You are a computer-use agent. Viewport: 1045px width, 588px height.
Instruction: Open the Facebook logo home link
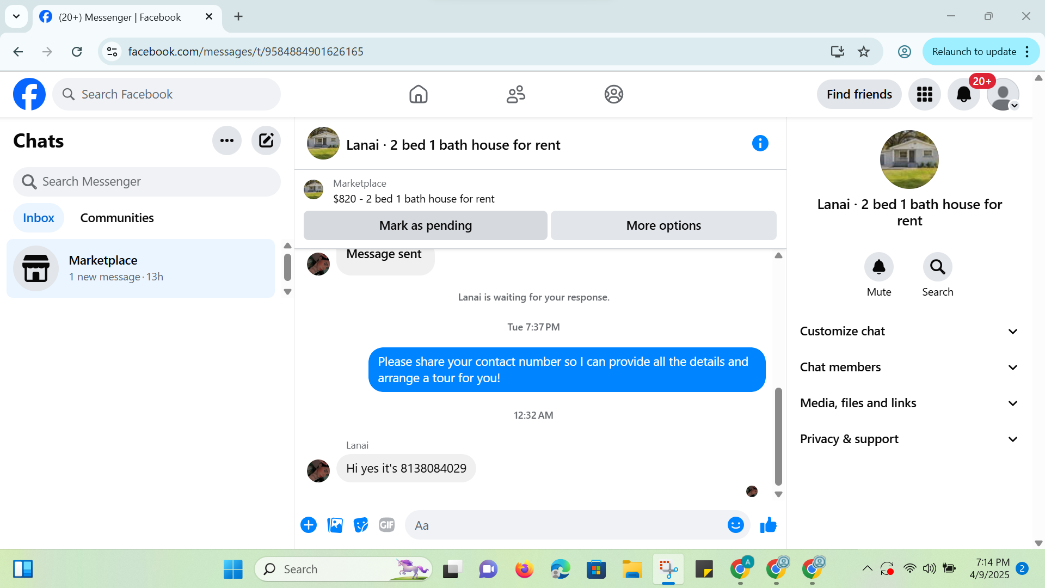(x=29, y=94)
